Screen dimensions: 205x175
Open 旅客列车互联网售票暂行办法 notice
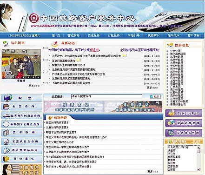point(68,65)
